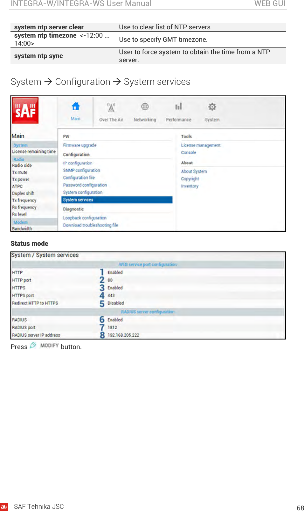
Task: Click License remaining time in sidebar
Action: click(x=34, y=152)
